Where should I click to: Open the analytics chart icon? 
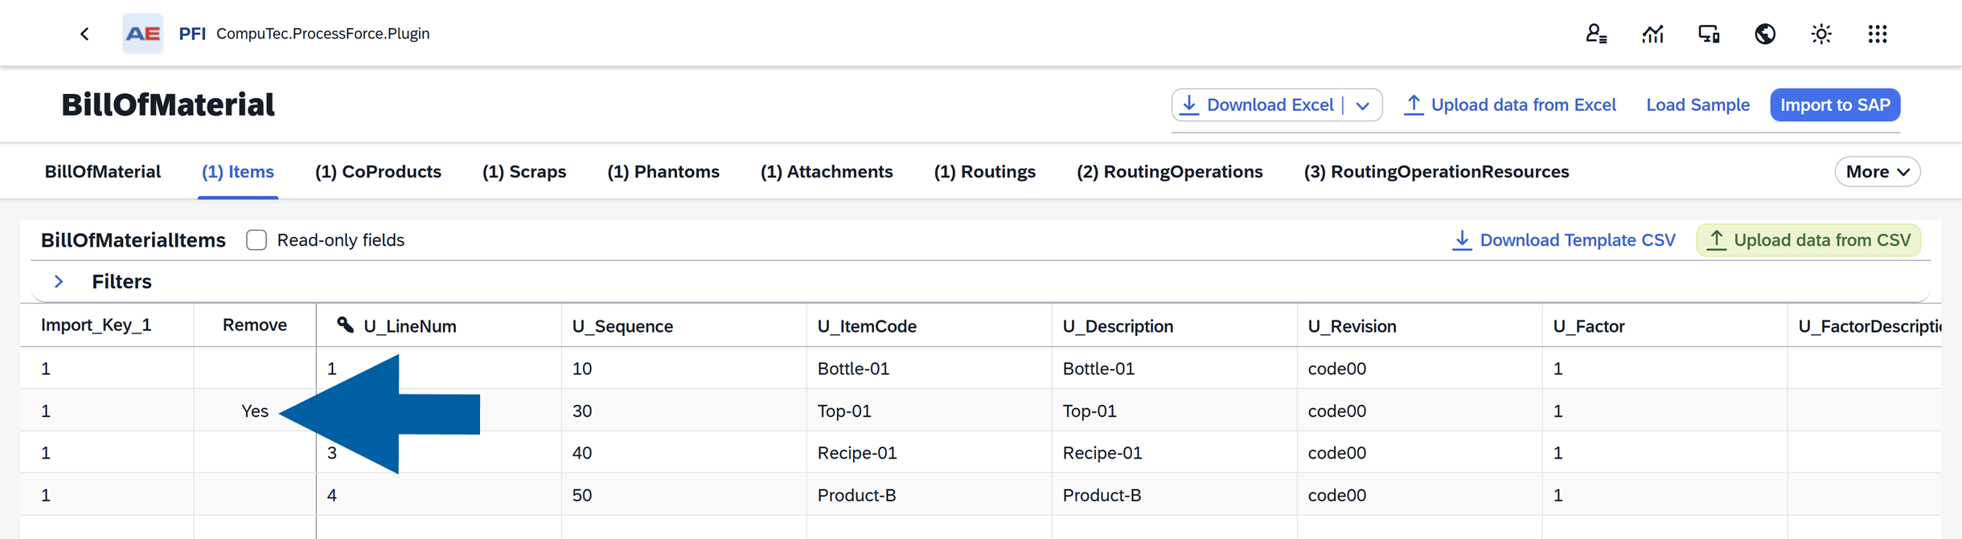pos(1652,34)
